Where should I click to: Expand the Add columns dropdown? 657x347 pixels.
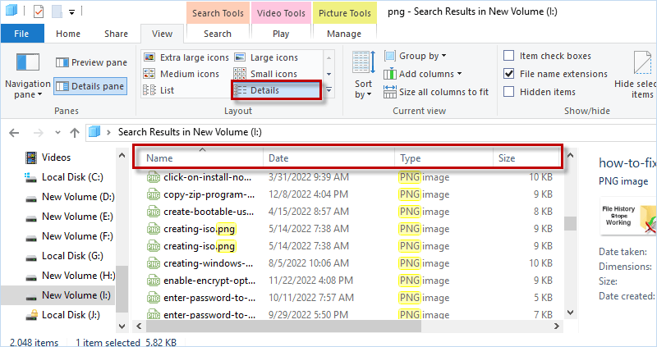pos(426,74)
